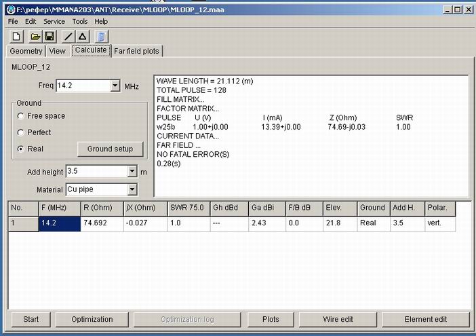Open the Service menu
The image size is (476, 336).
click(x=54, y=22)
